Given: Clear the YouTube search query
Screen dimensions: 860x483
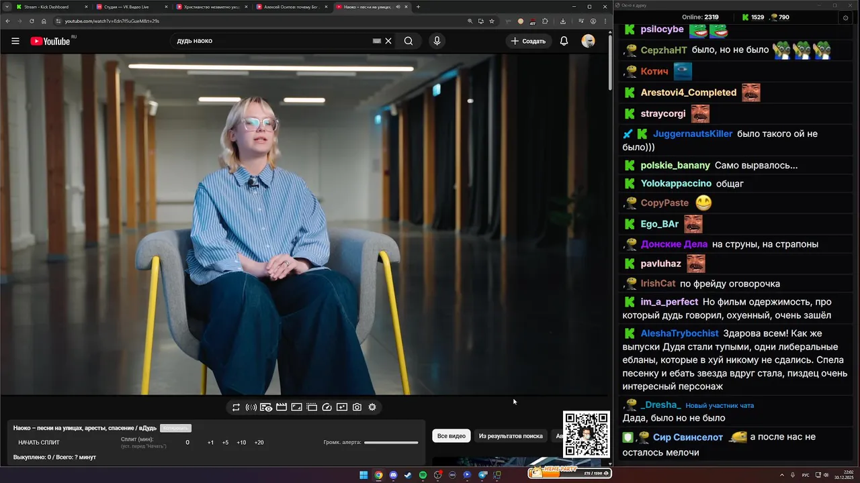Looking at the screenshot, I should point(388,41).
